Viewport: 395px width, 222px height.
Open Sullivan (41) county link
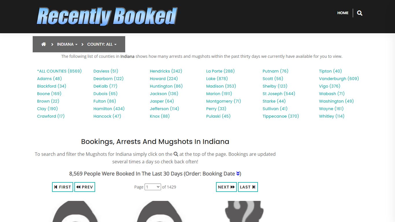(x=275, y=109)
